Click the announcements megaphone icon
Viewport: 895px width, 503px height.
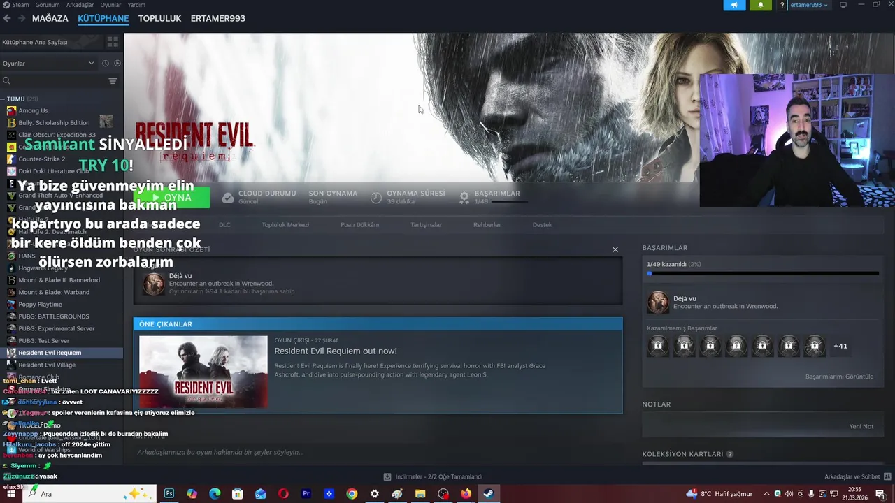point(734,5)
